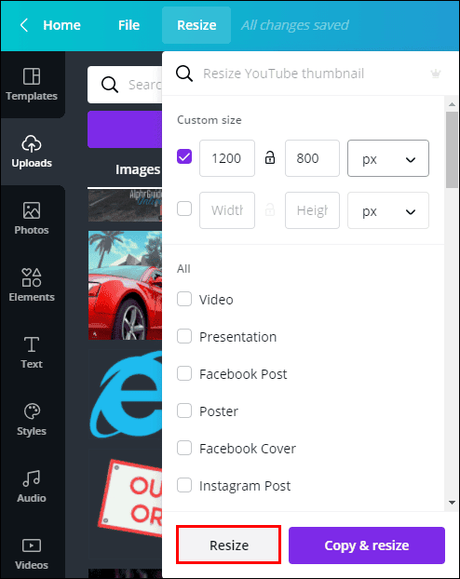Open the Videos panel icon
460x579 pixels.
click(x=32, y=545)
